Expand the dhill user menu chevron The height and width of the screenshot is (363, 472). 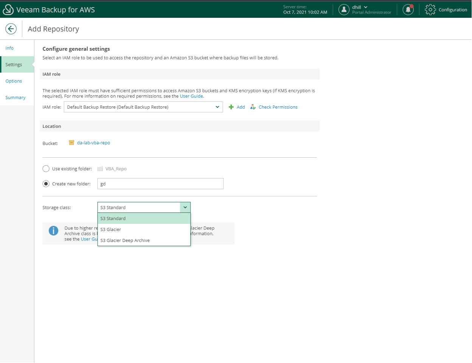pos(366,7)
